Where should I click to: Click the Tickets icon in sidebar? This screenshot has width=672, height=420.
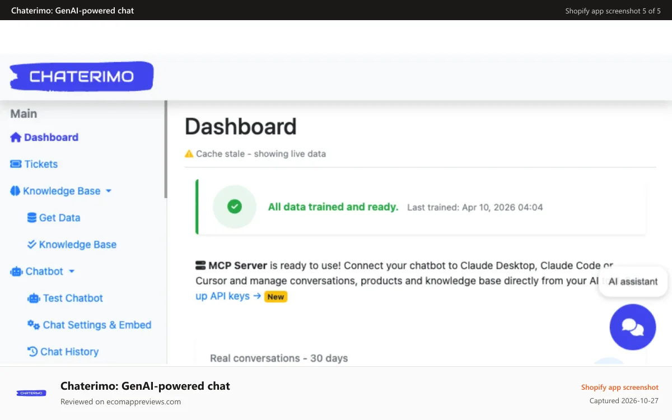click(x=16, y=164)
